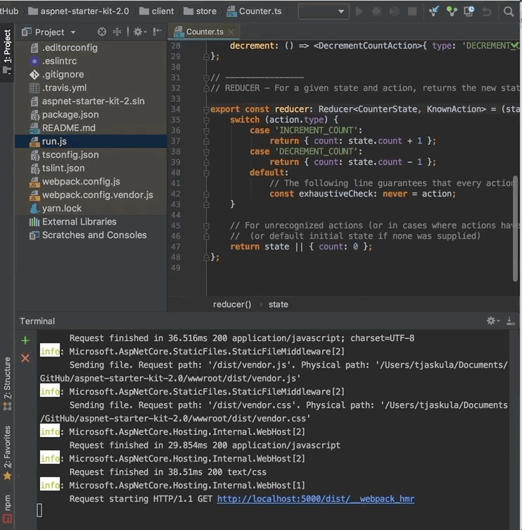Screen dimensions: 522x530
Task: Open the run configuration dropdown
Action: pyautogui.click(x=324, y=11)
